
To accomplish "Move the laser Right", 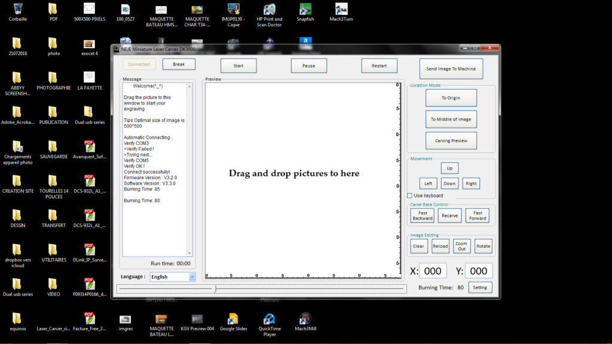I will point(471,183).
